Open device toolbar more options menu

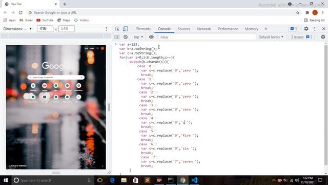[x=106, y=29]
